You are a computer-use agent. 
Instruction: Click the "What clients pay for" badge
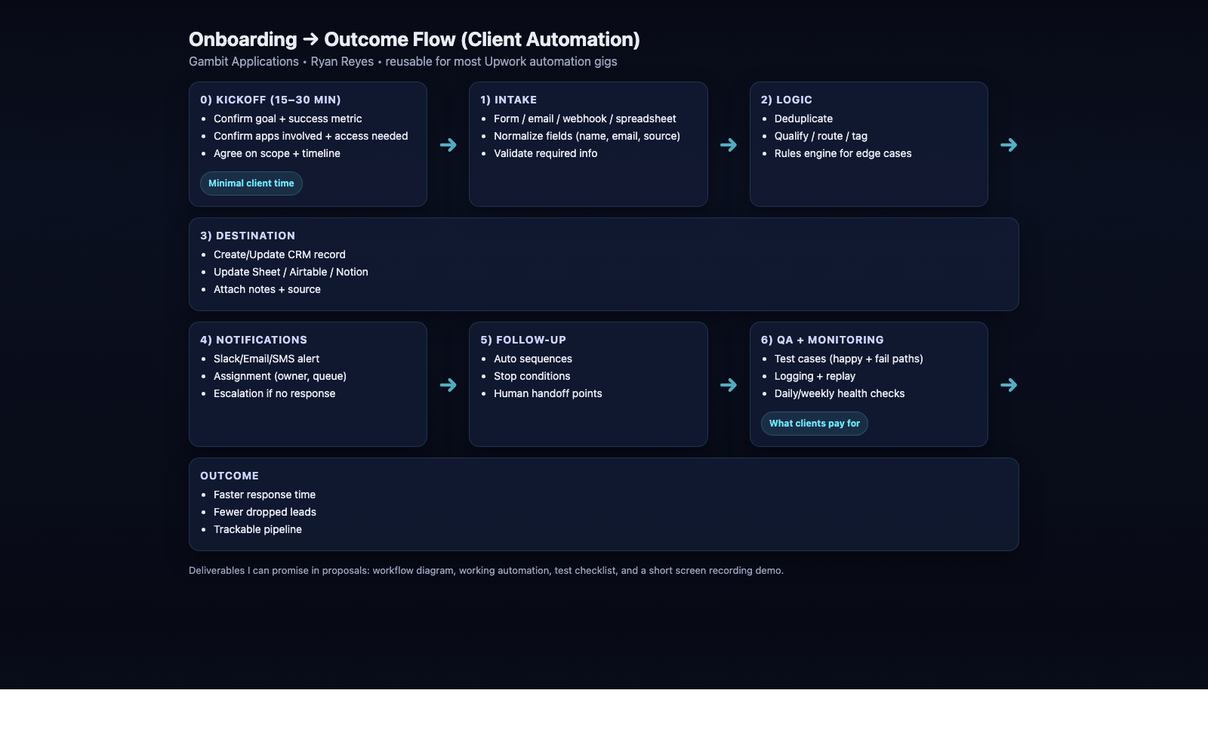(x=814, y=424)
